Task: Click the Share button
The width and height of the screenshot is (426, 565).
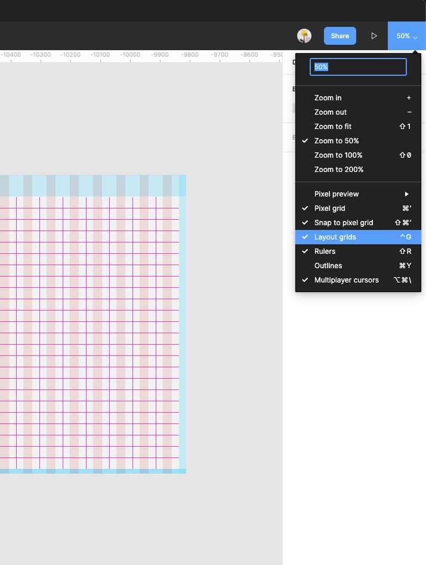Action: (340, 36)
